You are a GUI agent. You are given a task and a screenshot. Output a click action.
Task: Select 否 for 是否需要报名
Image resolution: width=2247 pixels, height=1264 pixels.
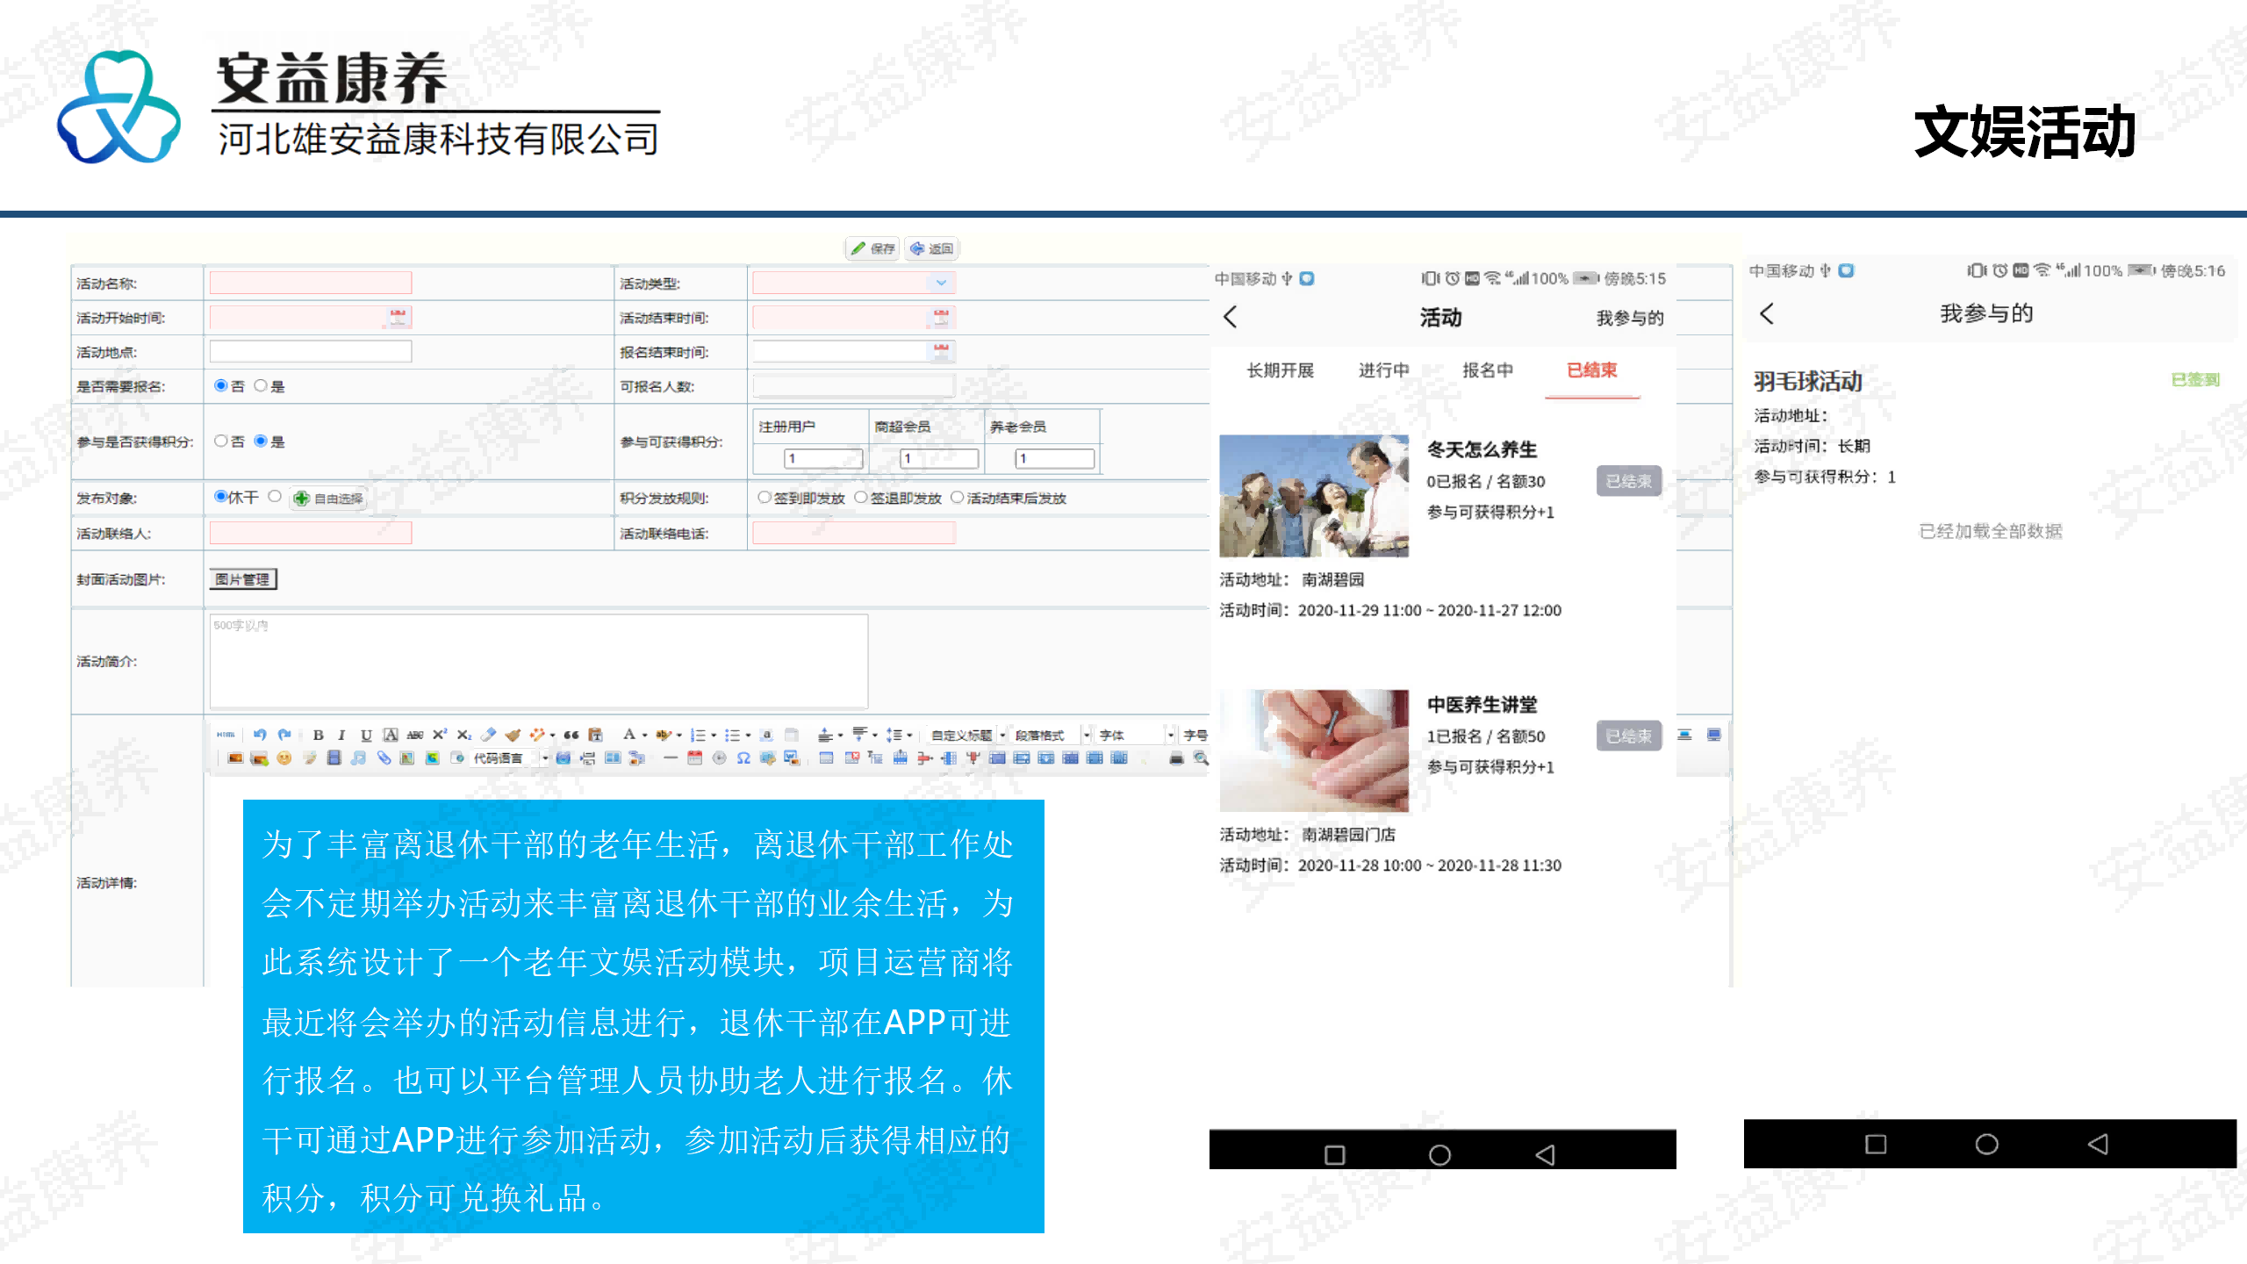click(x=221, y=385)
